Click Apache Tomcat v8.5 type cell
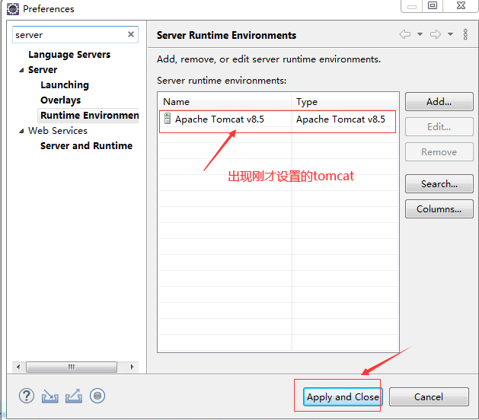479x420 pixels. (340, 119)
